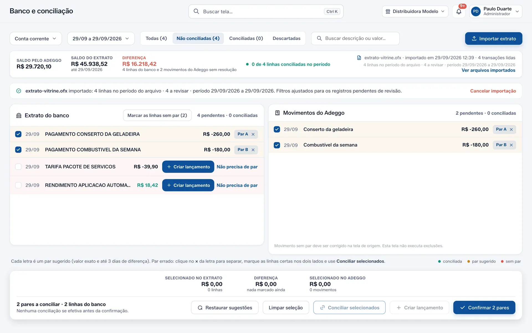This screenshot has height=333, width=532.
Task: Open Ver arquivos importados link
Action: (x=488, y=70)
